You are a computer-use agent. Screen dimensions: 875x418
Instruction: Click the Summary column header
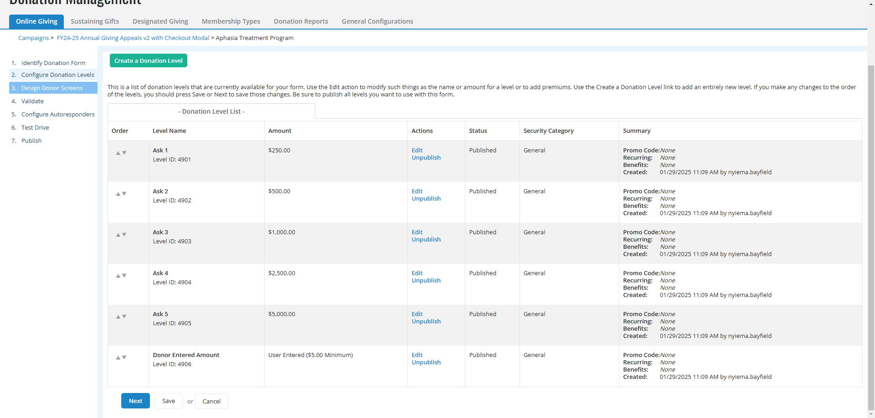637,131
